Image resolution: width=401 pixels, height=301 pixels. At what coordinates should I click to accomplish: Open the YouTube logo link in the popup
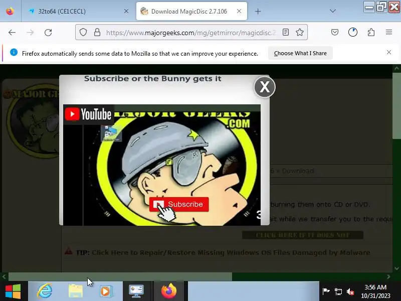coord(88,114)
